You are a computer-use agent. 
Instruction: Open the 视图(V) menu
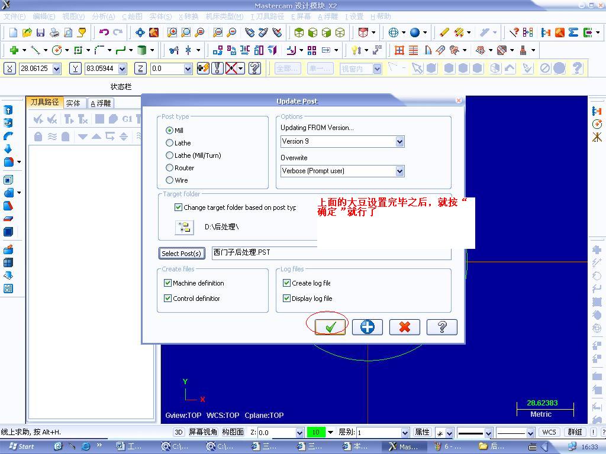pyautogui.click(x=73, y=17)
